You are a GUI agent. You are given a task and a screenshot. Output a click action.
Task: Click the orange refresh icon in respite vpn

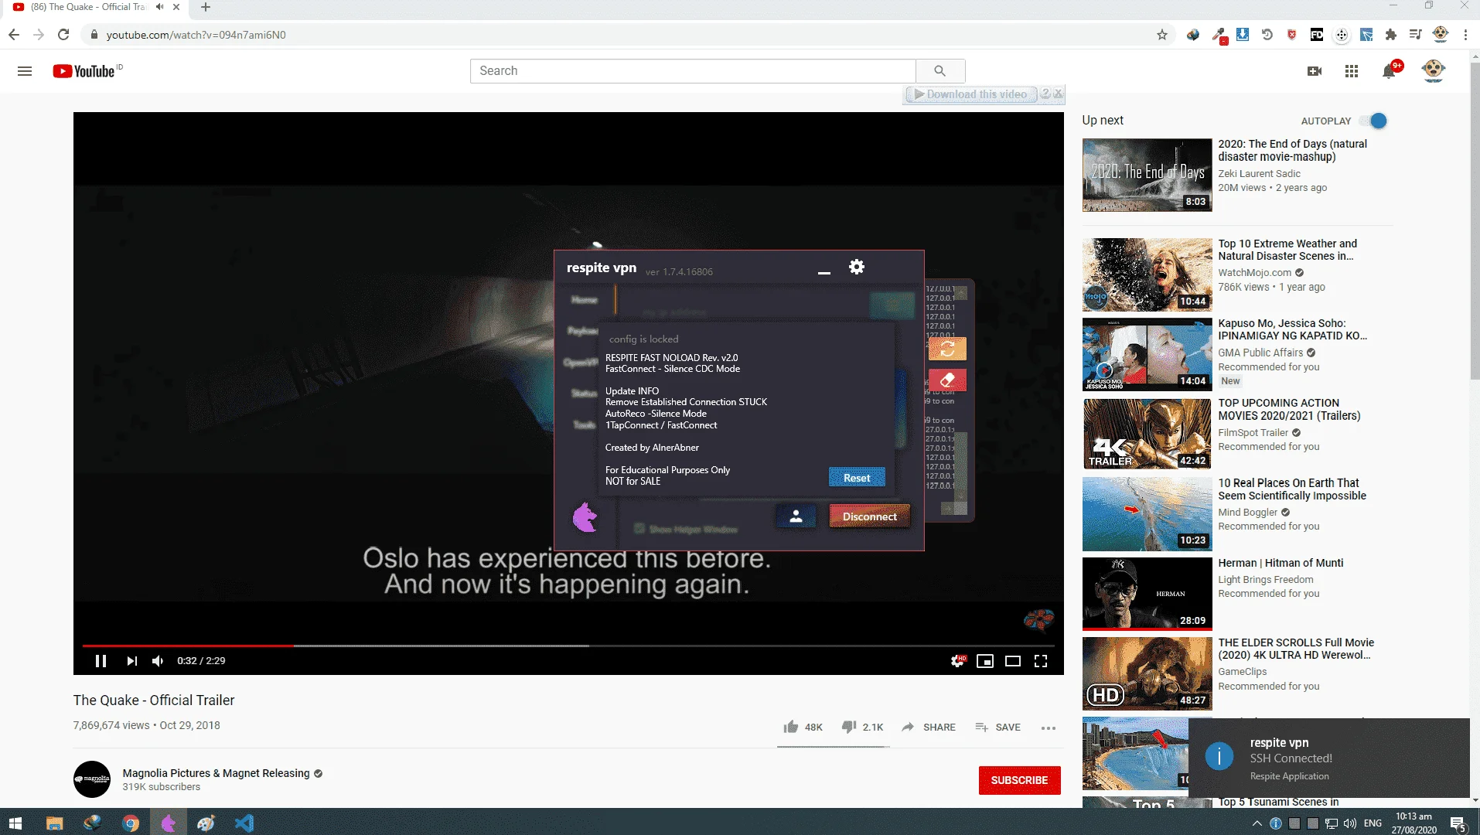pos(947,349)
